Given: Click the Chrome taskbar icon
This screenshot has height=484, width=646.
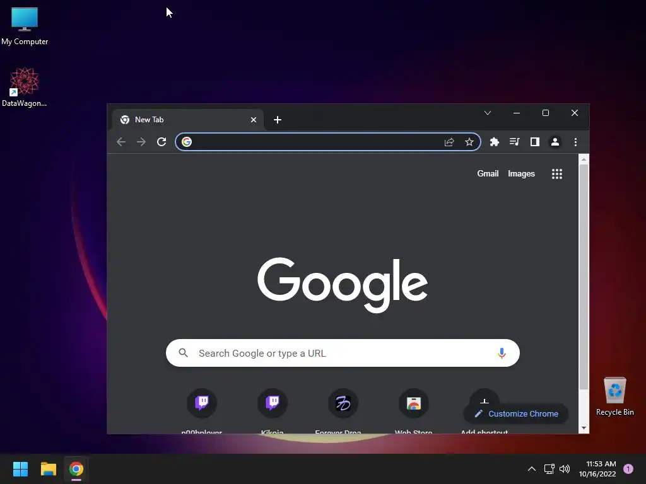Looking at the screenshot, I should click(x=76, y=469).
